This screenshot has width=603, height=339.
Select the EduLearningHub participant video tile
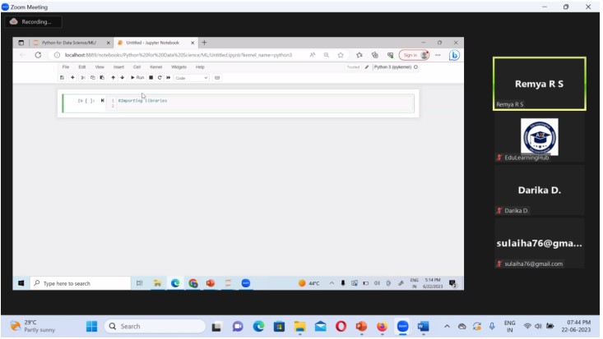tap(539, 137)
